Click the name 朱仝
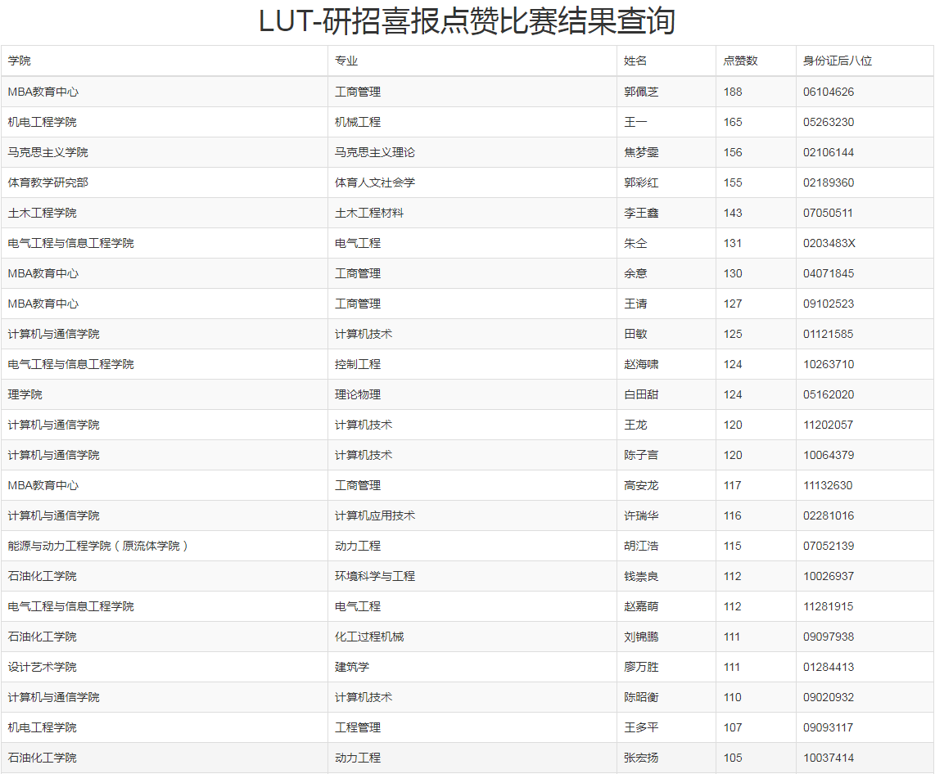 (635, 244)
